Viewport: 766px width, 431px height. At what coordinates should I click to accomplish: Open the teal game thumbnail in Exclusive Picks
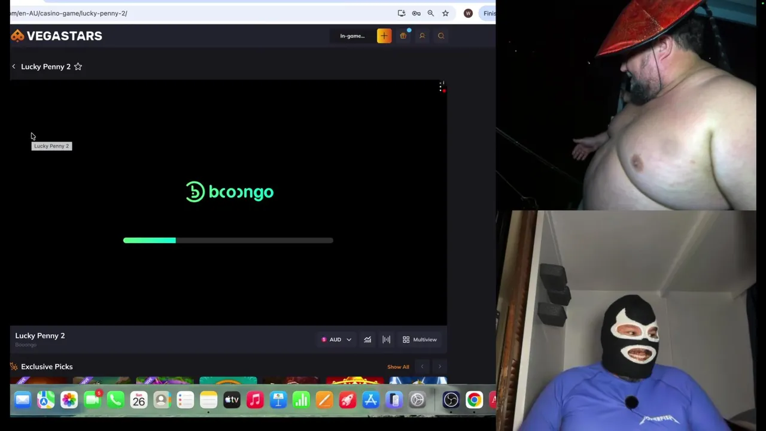click(x=228, y=381)
